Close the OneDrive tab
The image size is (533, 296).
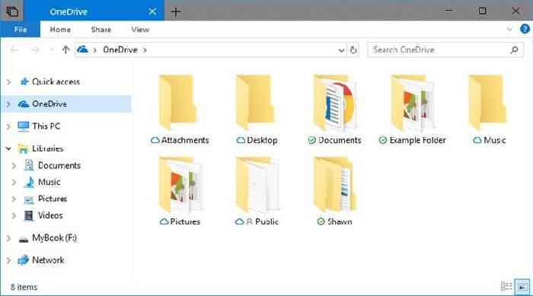(x=152, y=11)
